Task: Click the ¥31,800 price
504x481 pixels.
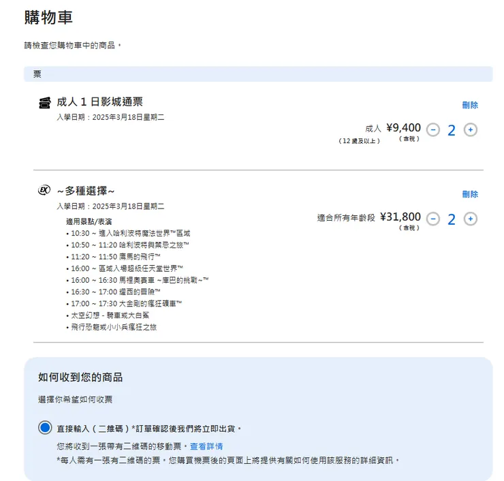Action: (400, 217)
